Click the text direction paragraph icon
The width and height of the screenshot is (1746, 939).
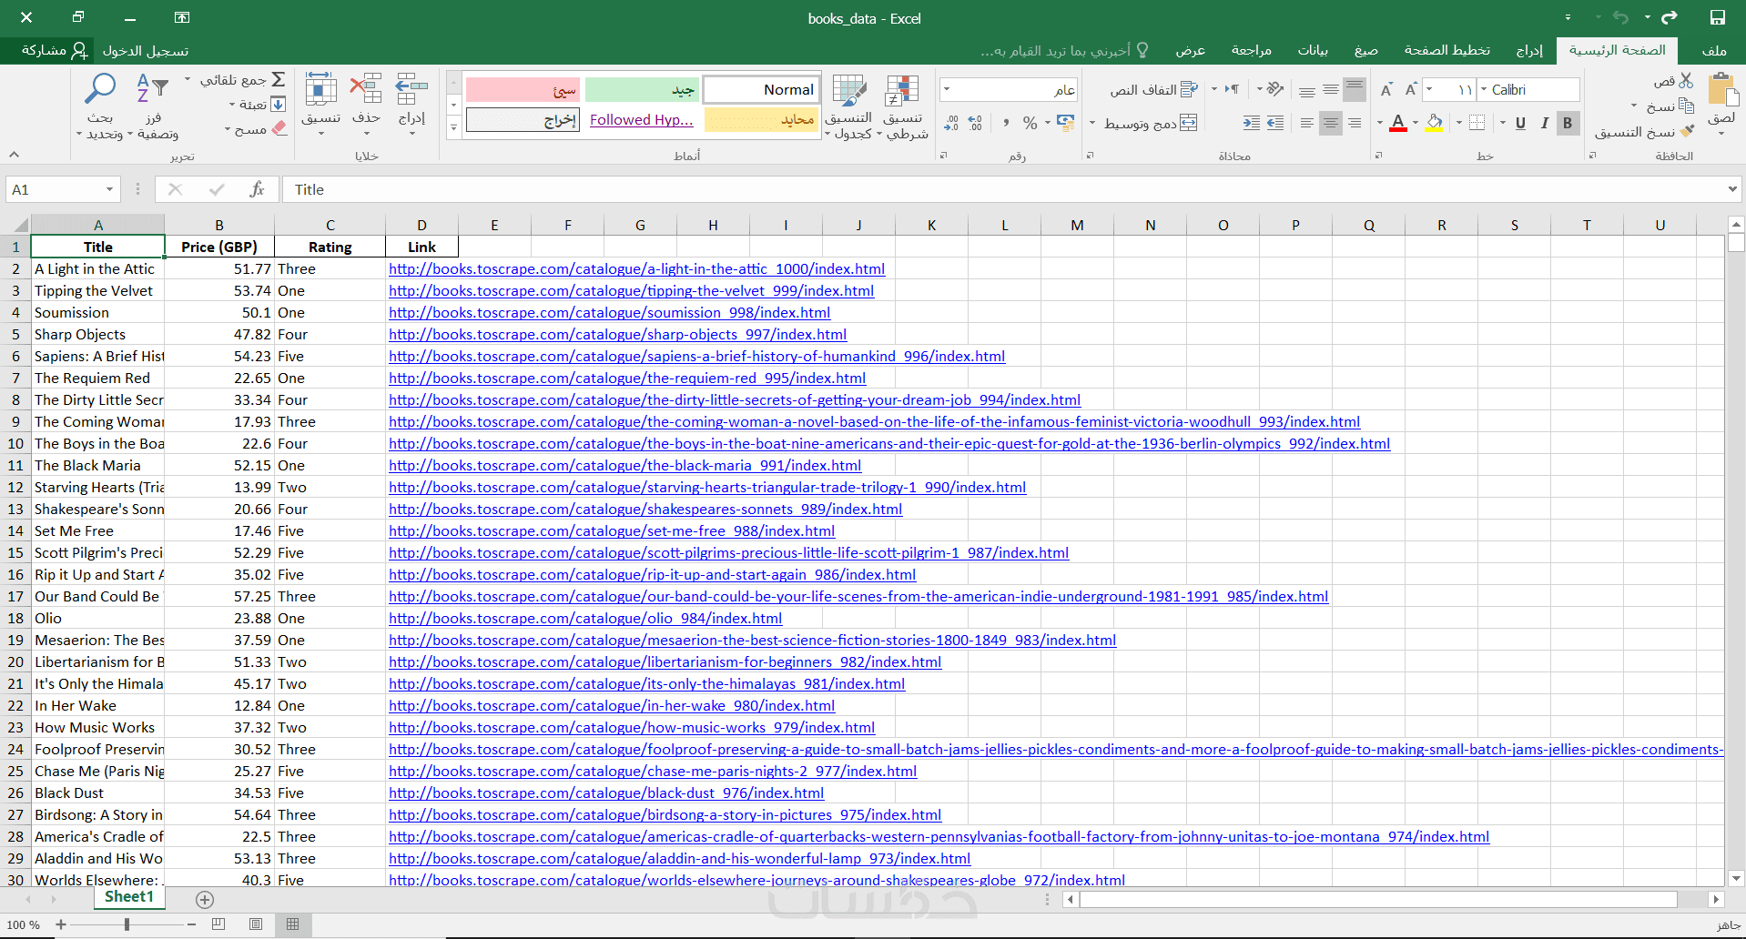1232,89
